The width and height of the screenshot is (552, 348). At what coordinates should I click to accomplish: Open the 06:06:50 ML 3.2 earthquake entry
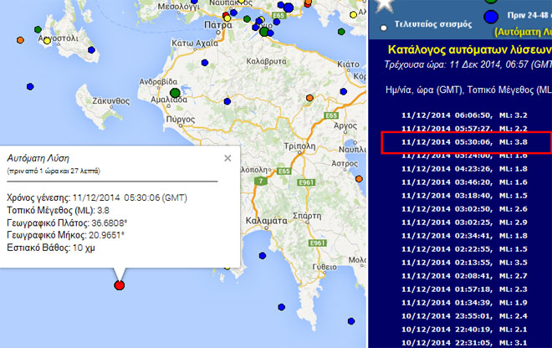pyautogui.click(x=466, y=114)
